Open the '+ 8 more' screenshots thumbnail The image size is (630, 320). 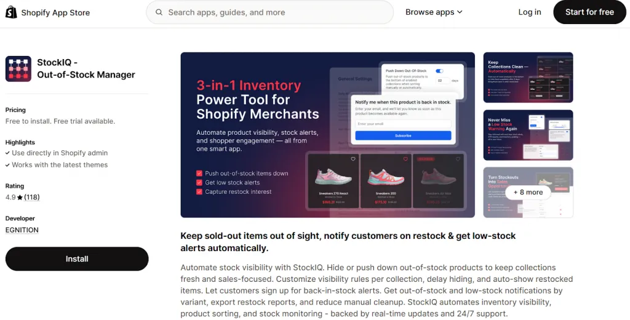point(528,192)
